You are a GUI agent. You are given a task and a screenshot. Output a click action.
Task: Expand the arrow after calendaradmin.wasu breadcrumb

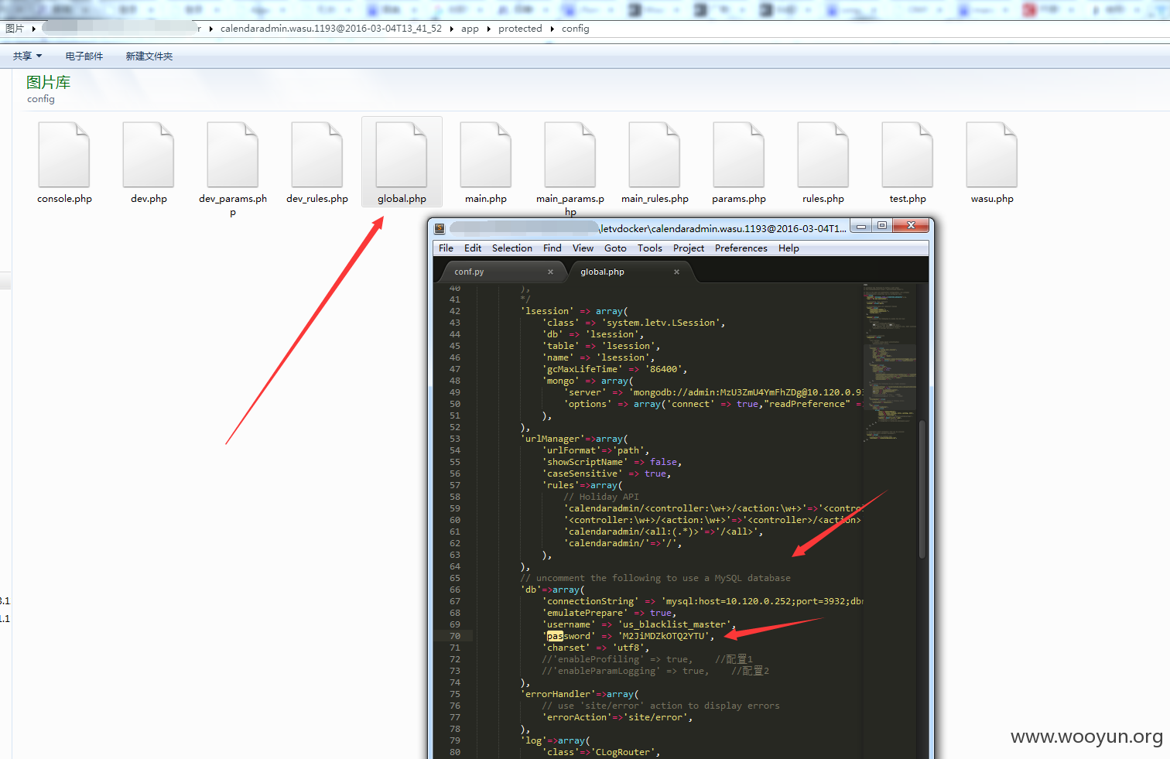pos(452,29)
